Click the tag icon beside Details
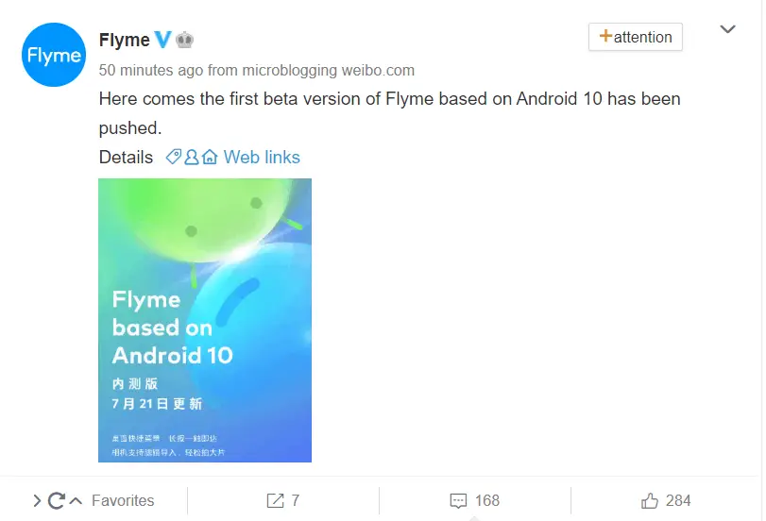The height and width of the screenshot is (521, 766). click(174, 157)
